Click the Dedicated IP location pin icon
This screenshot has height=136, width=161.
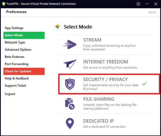click(70, 123)
